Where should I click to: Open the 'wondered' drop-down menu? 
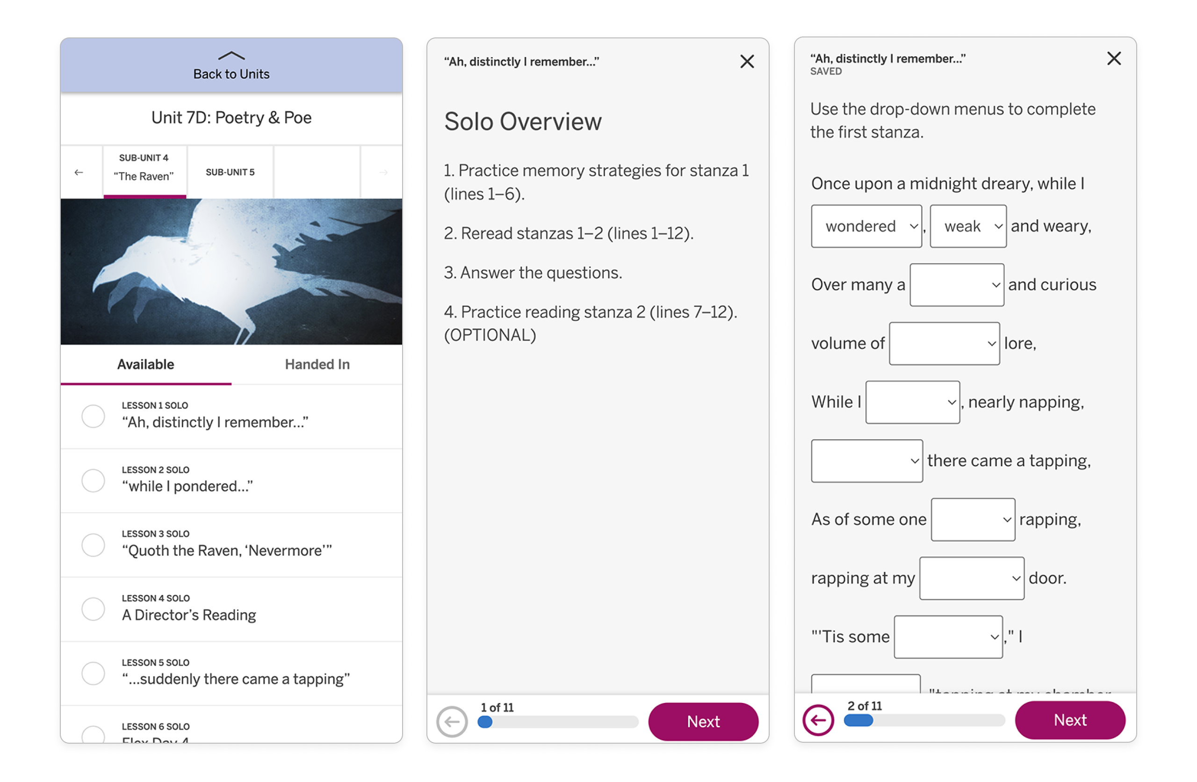tap(866, 226)
